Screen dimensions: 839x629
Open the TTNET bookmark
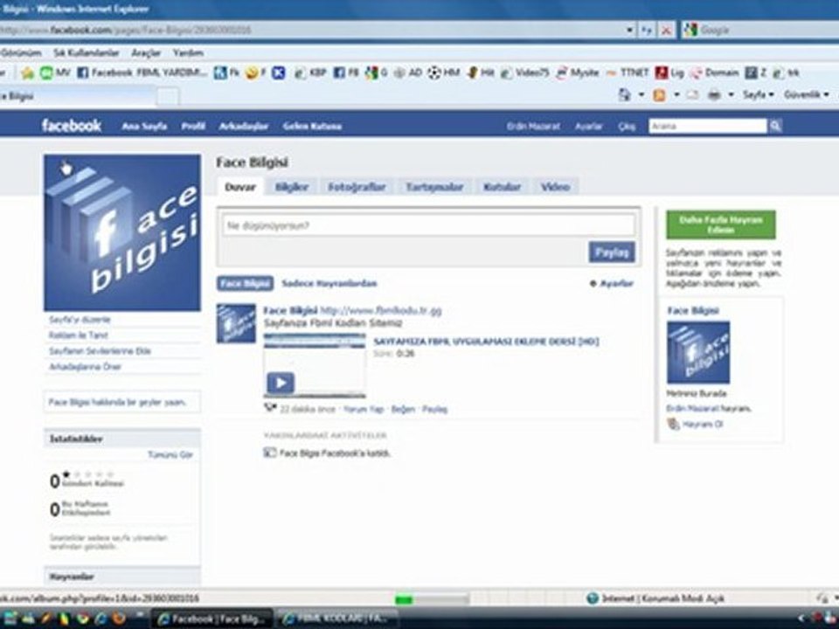coord(628,73)
